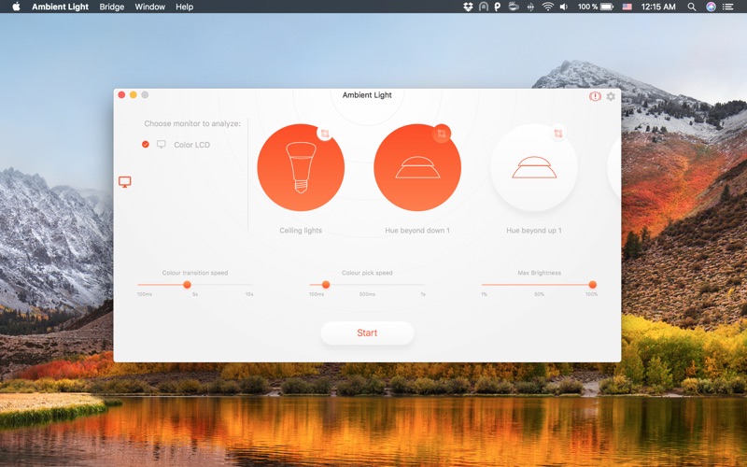Click the 5s mark under Colour transition speed
This screenshot has width=747, height=467.
tap(195, 294)
